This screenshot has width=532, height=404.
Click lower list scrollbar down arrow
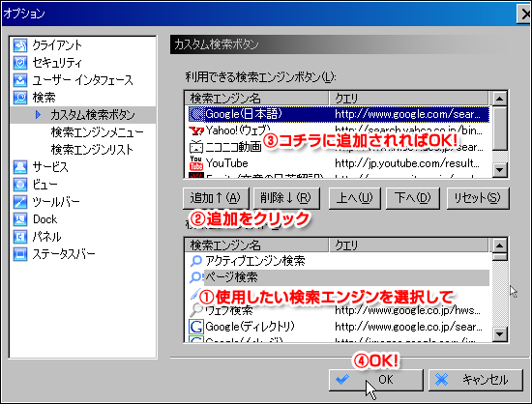coord(499,334)
